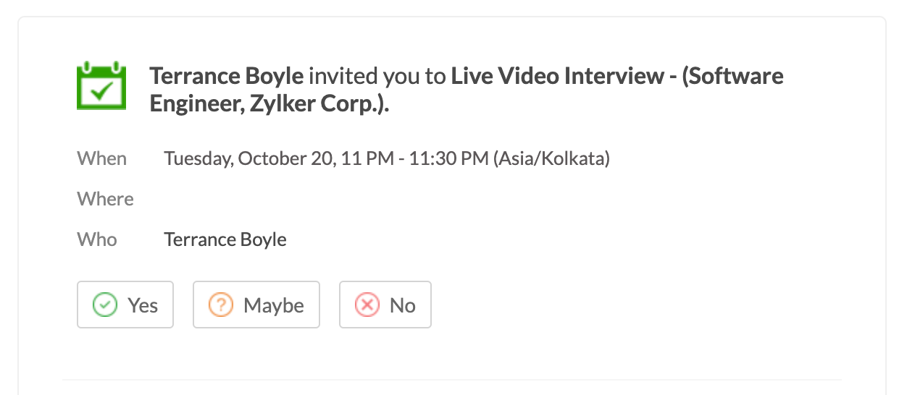This screenshot has width=907, height=395.
Task: Accept the invitation with Yes button
Action: 125,305
